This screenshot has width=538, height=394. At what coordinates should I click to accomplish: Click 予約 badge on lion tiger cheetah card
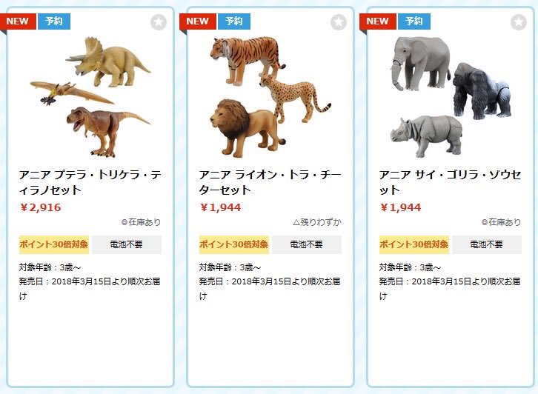point(234,21)
